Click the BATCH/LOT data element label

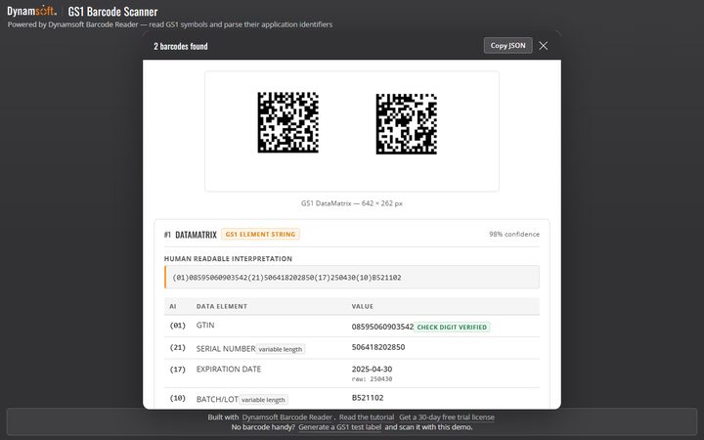[x=217, y=399]
